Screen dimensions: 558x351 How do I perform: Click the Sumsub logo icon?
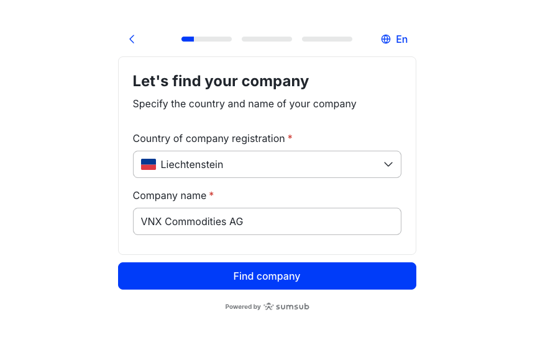(268, 306)
